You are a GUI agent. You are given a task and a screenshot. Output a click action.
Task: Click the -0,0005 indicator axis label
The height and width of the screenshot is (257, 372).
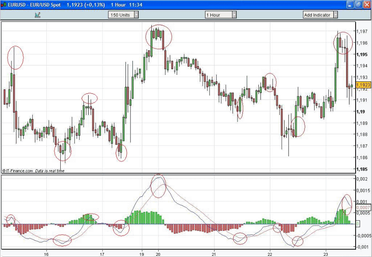[x=363, y=235]
